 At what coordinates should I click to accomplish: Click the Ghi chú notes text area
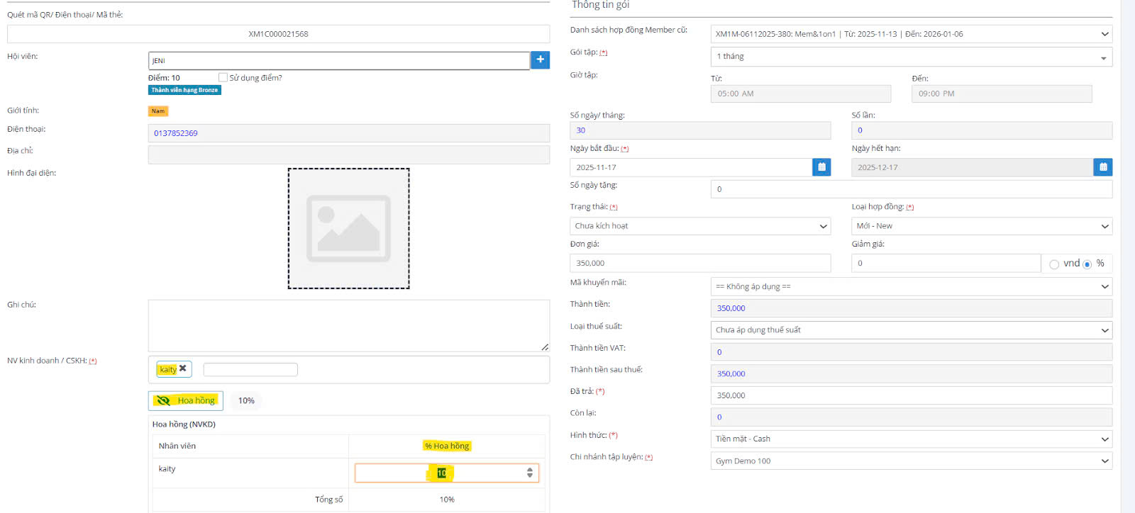[348, 325]
